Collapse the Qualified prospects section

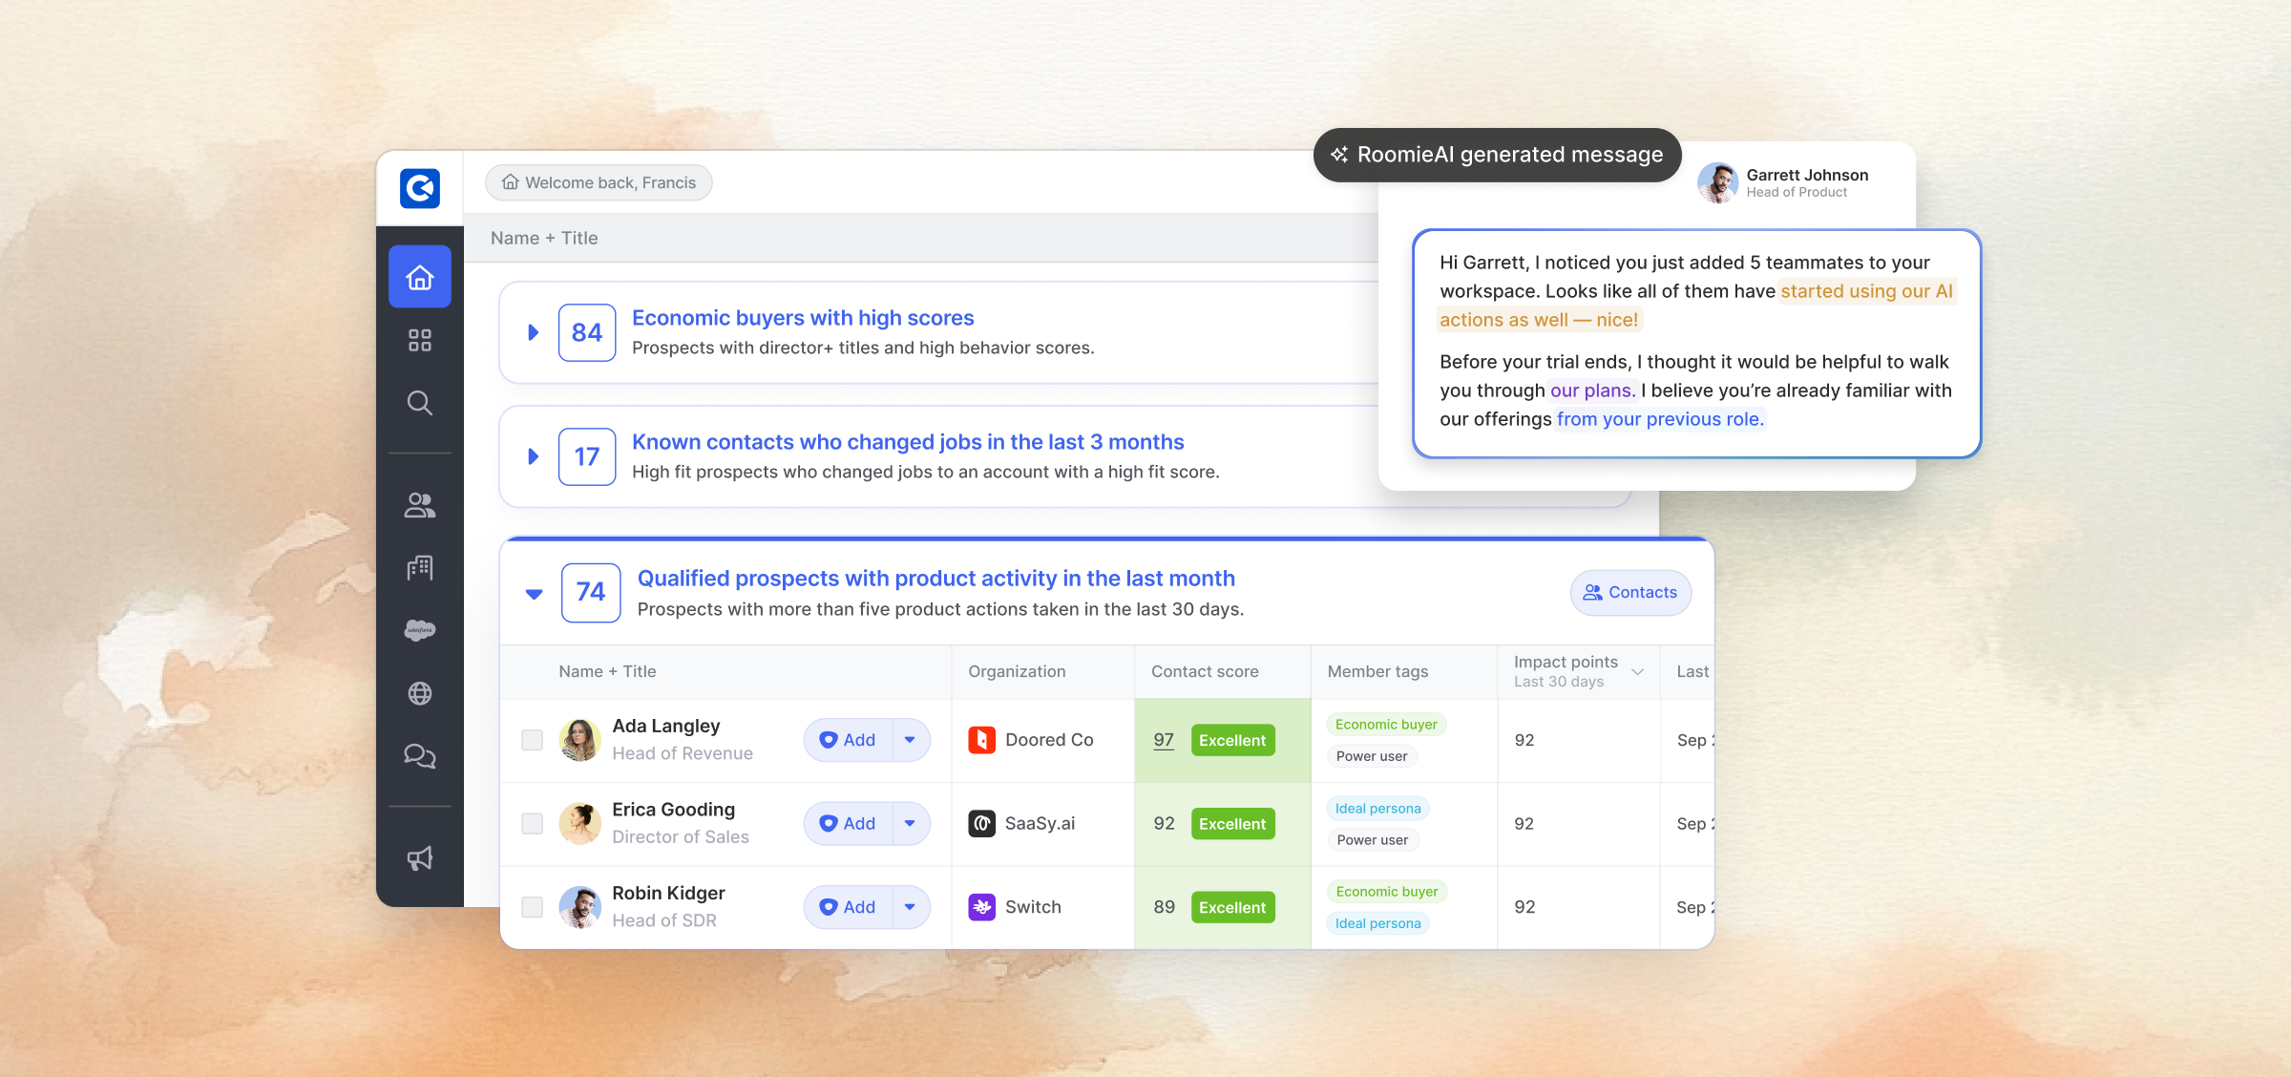point(535,594)
